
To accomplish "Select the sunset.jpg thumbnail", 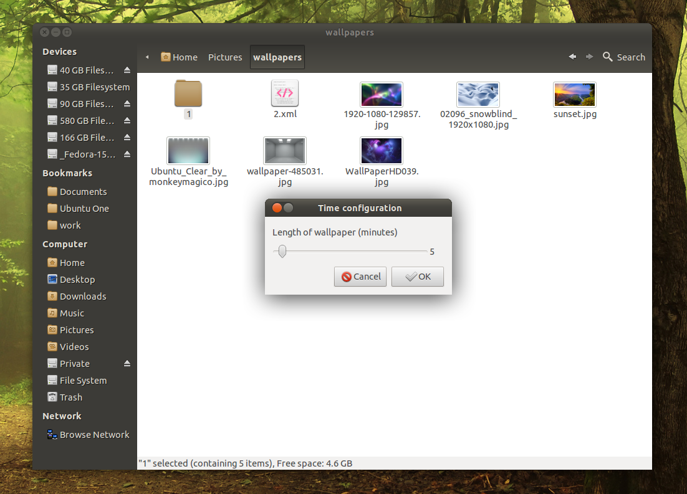I will 574,94.
